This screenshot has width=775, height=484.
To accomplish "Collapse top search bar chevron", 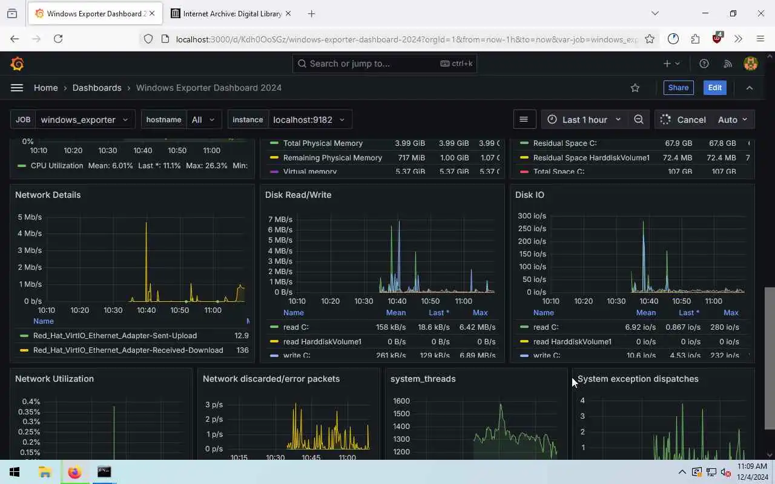I will (x=750, y=88).
